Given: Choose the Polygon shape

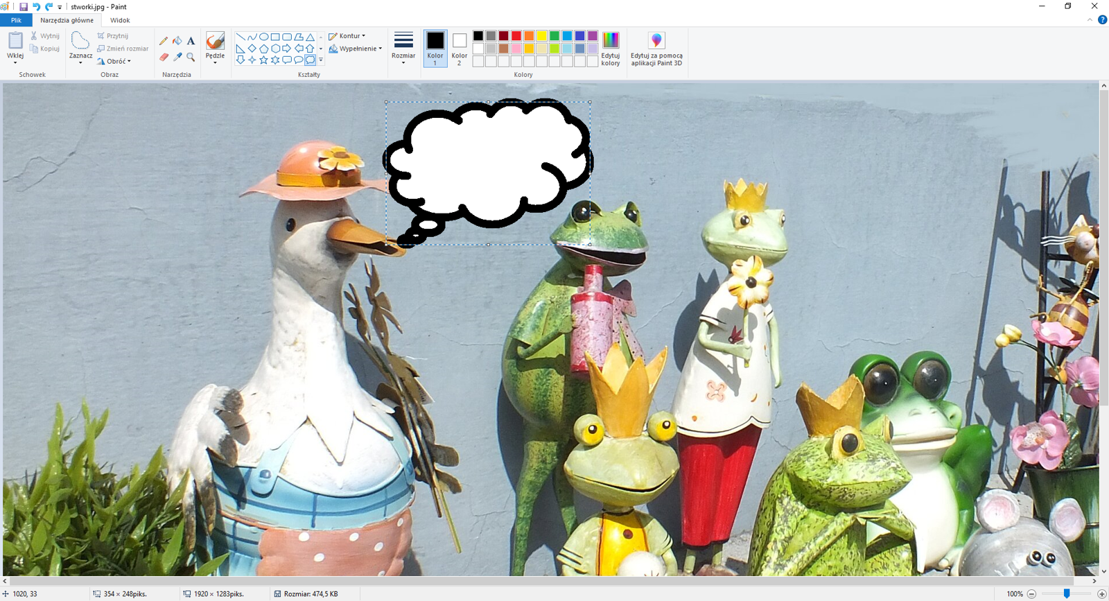Looking at the screenshot, I should 299,37.
